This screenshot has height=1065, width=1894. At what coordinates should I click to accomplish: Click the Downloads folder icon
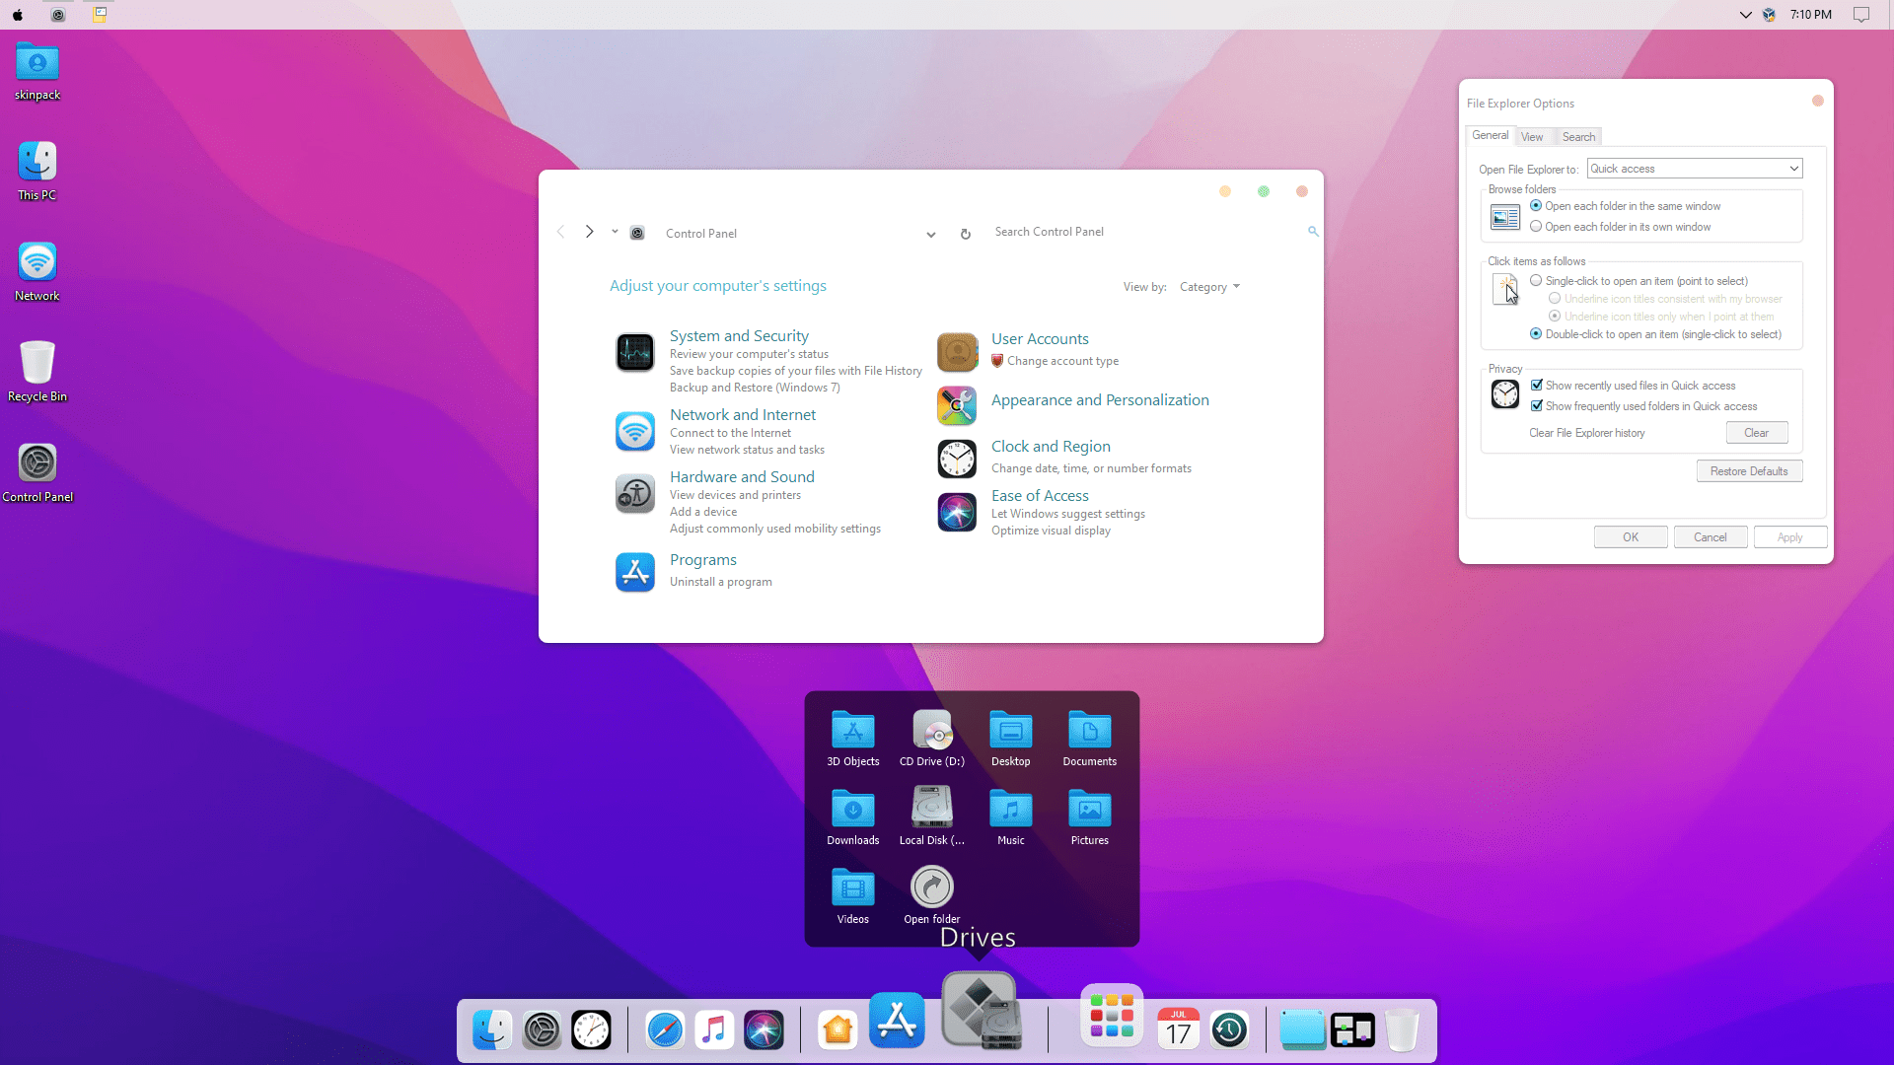pyautogui.click(x=852, y=808)
